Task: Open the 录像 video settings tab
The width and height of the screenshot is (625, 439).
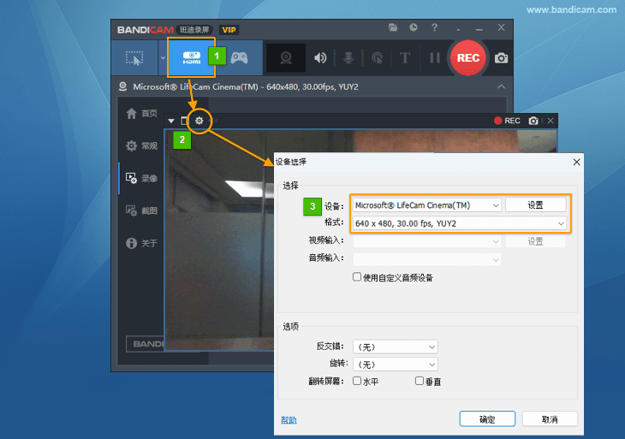Action: pyautogui.click(x=142, y=178)
